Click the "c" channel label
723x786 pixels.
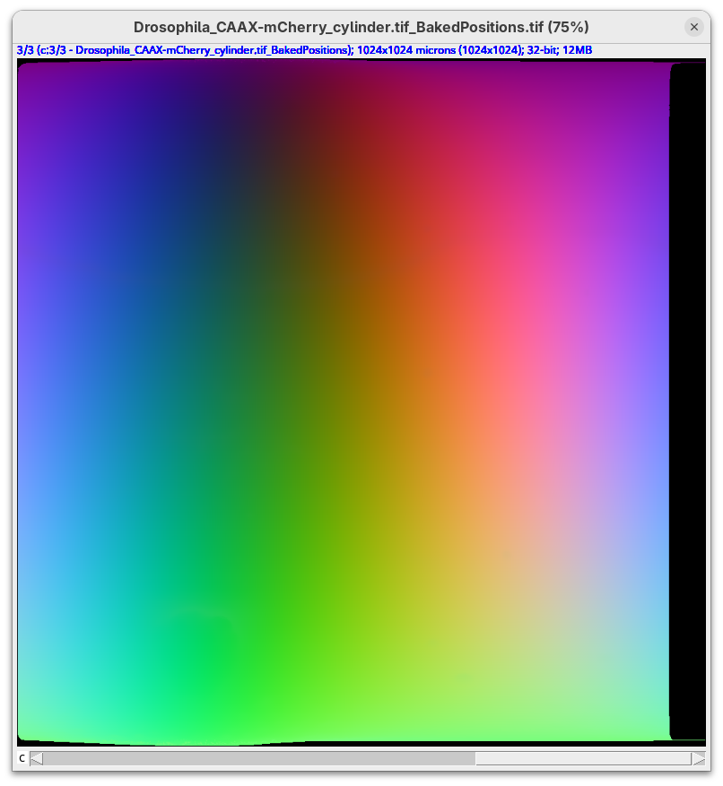coord(22,759)
